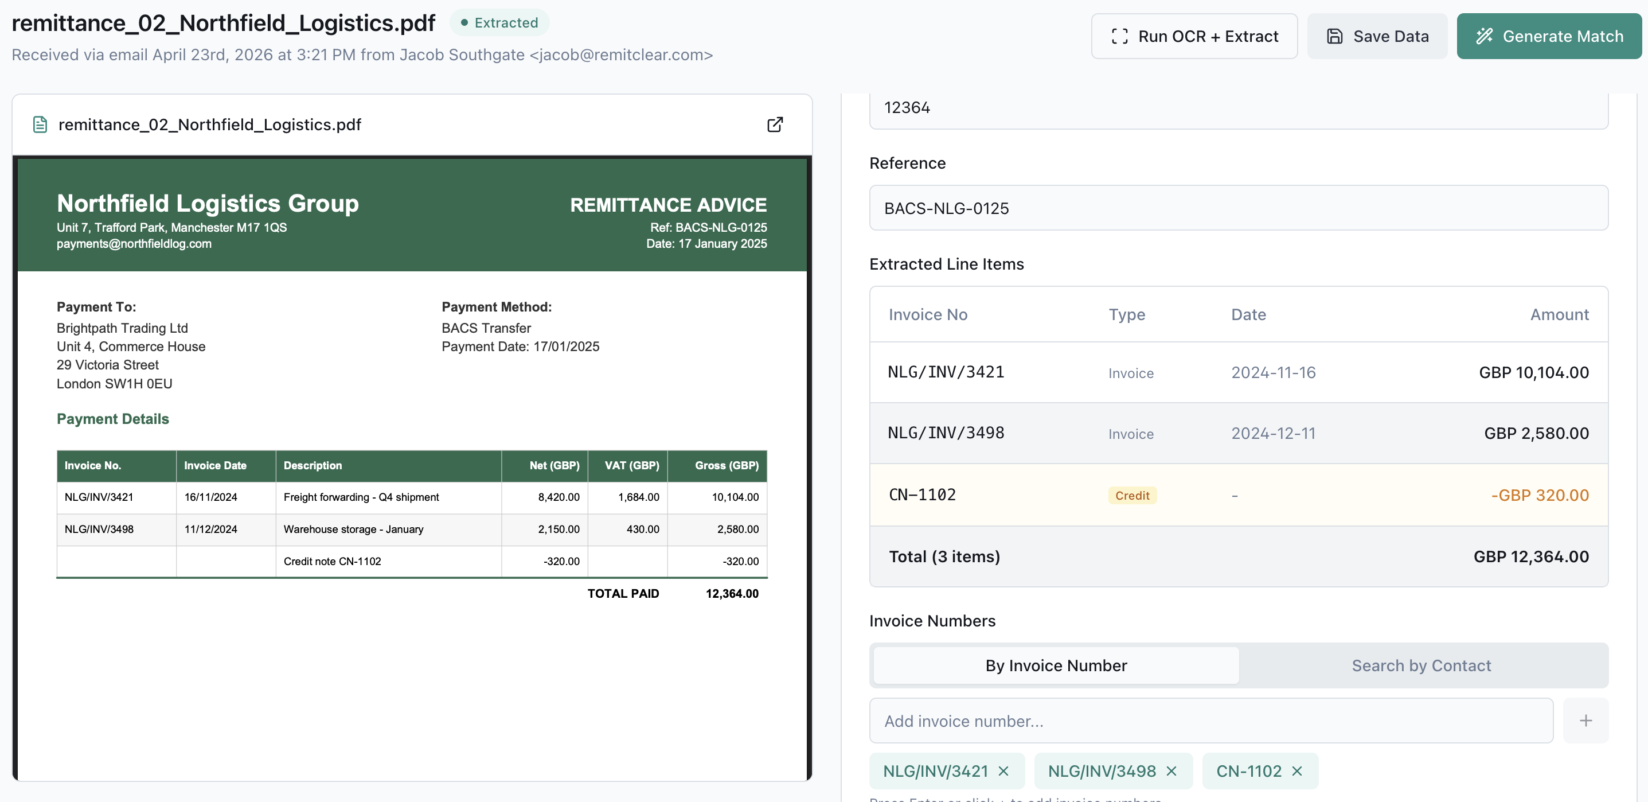1648x802 pixels.
Task: Click Brightpath Trading Ltd payee name
Action: (x=122, y=328)
